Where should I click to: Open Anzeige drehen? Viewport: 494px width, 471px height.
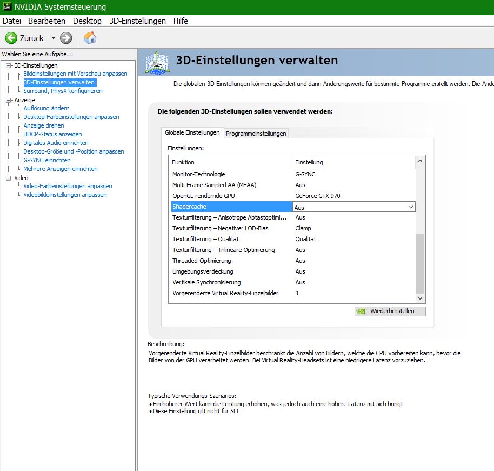[x=43, y=125]
